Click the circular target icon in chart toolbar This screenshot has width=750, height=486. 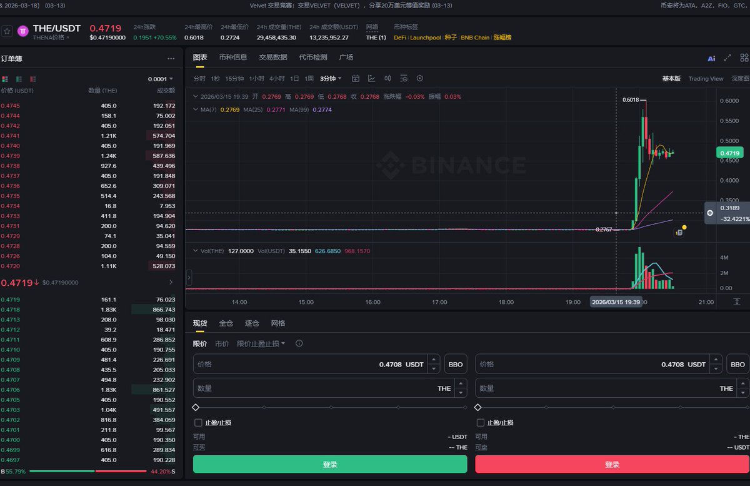click(x=419, y=78)
